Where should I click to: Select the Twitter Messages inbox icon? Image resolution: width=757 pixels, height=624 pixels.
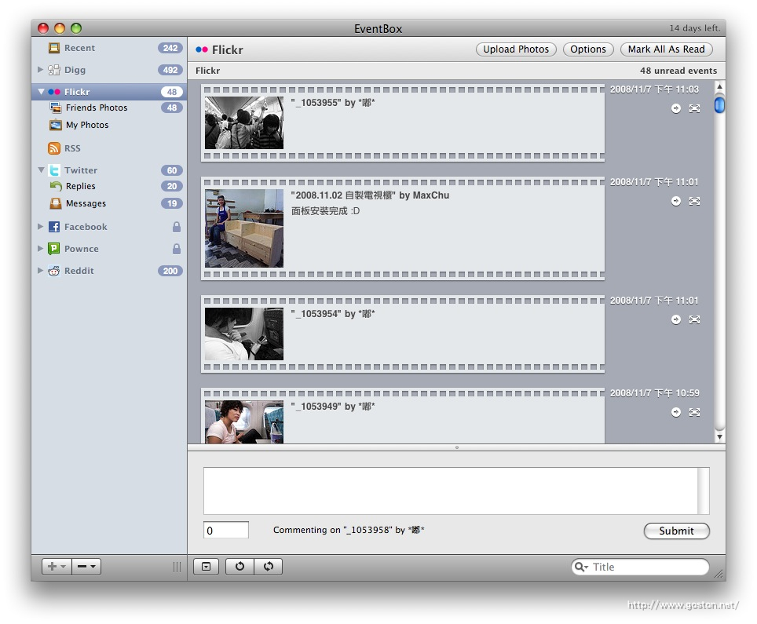(x=56, y=203)
